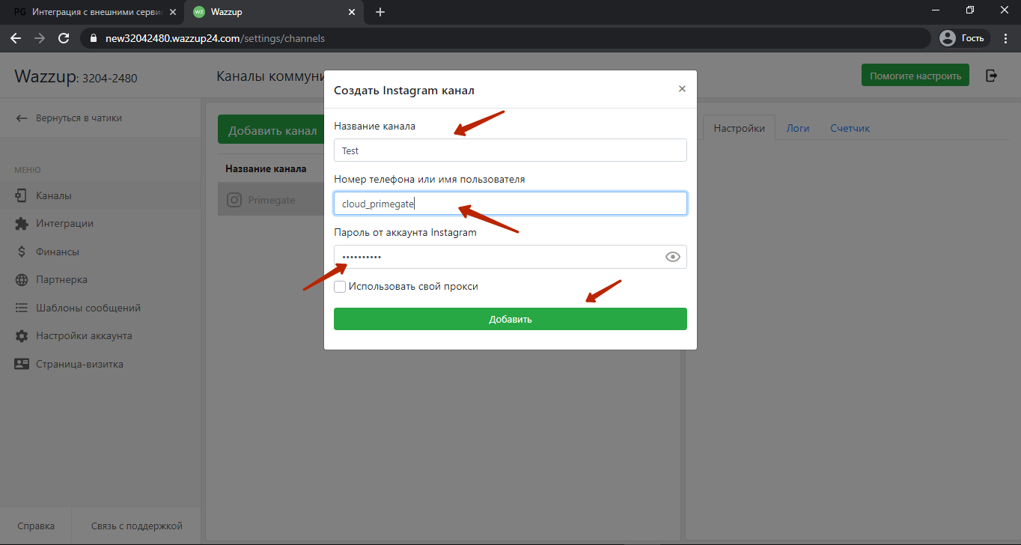The width and height of the screenshot is (1021, 545).
Task: Click the Название канала column header
Action: (266, 168)
